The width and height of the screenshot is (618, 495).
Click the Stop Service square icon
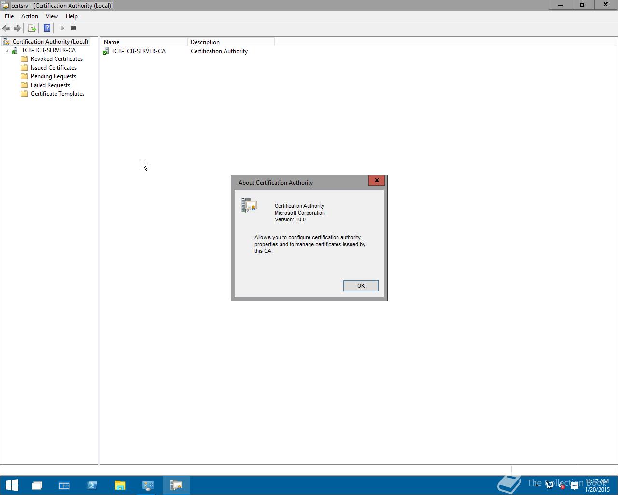pyautogui.click(x=73, y=28)
